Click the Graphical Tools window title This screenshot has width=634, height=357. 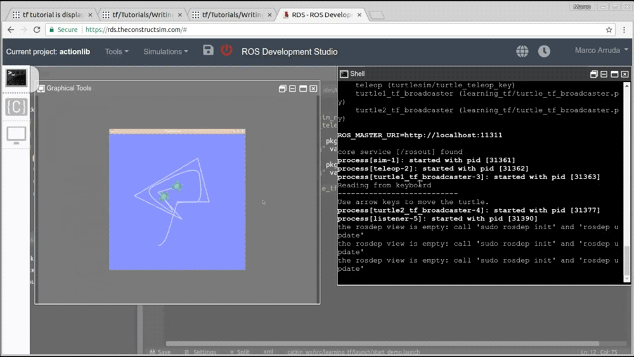[68, 88]
